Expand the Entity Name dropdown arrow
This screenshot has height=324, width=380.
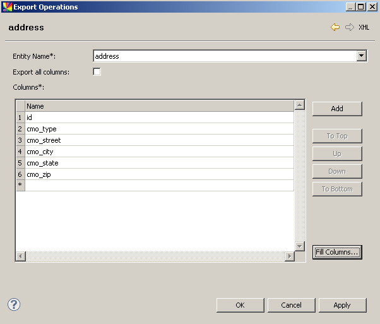(361, 56)
